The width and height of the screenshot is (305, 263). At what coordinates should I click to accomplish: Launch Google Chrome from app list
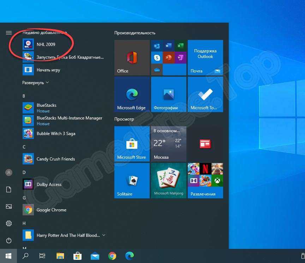click(51, 210)
